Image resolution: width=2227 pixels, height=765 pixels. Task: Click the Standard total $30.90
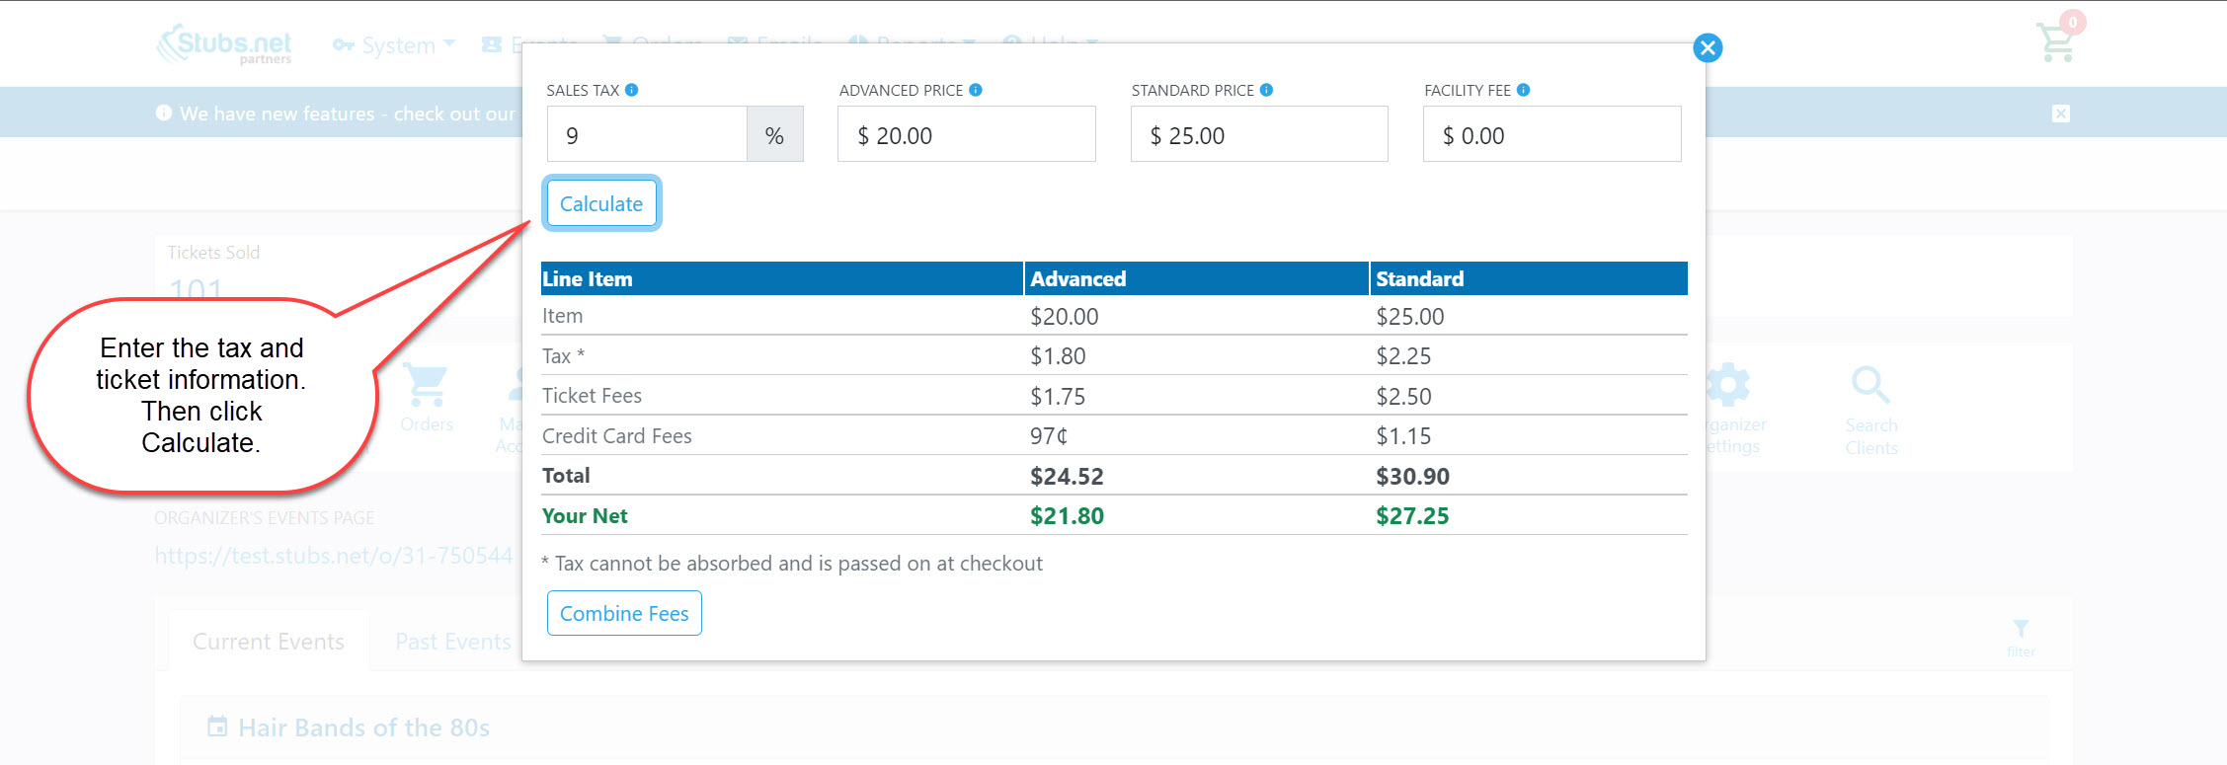click(1412, 476)
